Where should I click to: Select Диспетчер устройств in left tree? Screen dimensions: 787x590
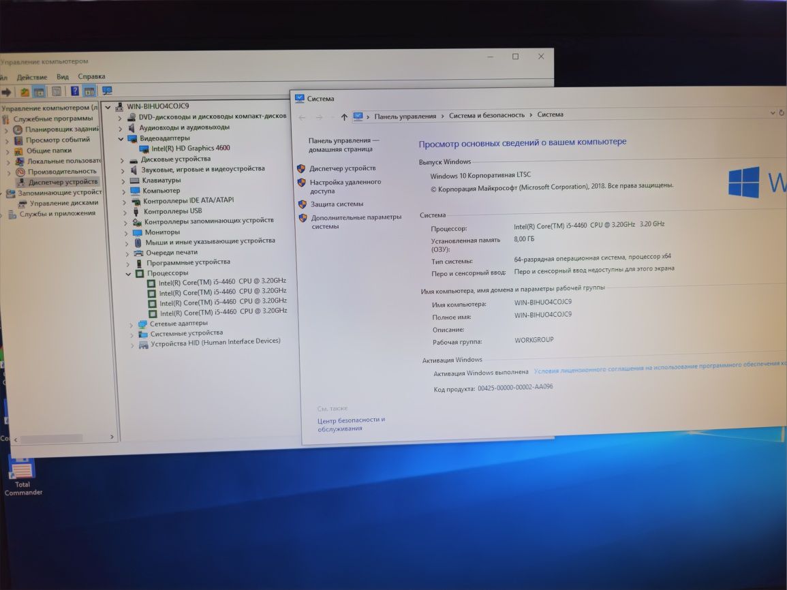tap(63, 182)
